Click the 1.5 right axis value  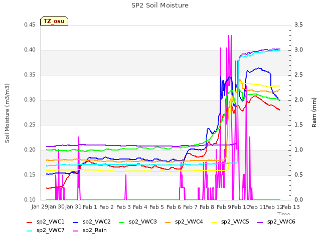[x=299, y=125]
